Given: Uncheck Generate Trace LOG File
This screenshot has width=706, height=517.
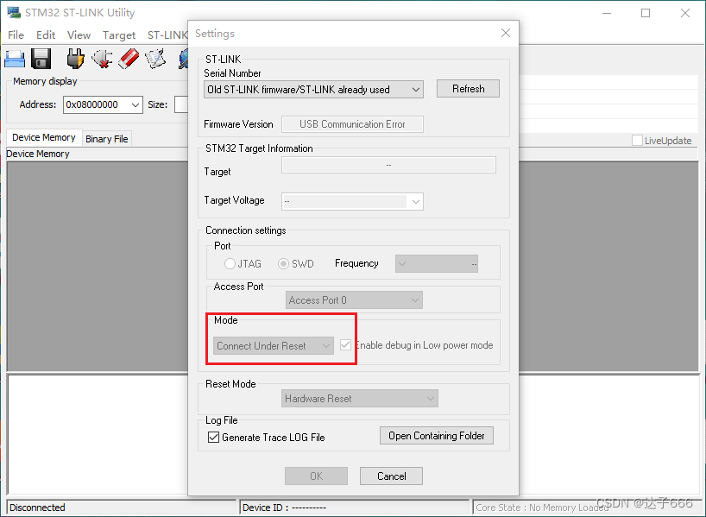Looking at the screenshot, I should [211, 438].
